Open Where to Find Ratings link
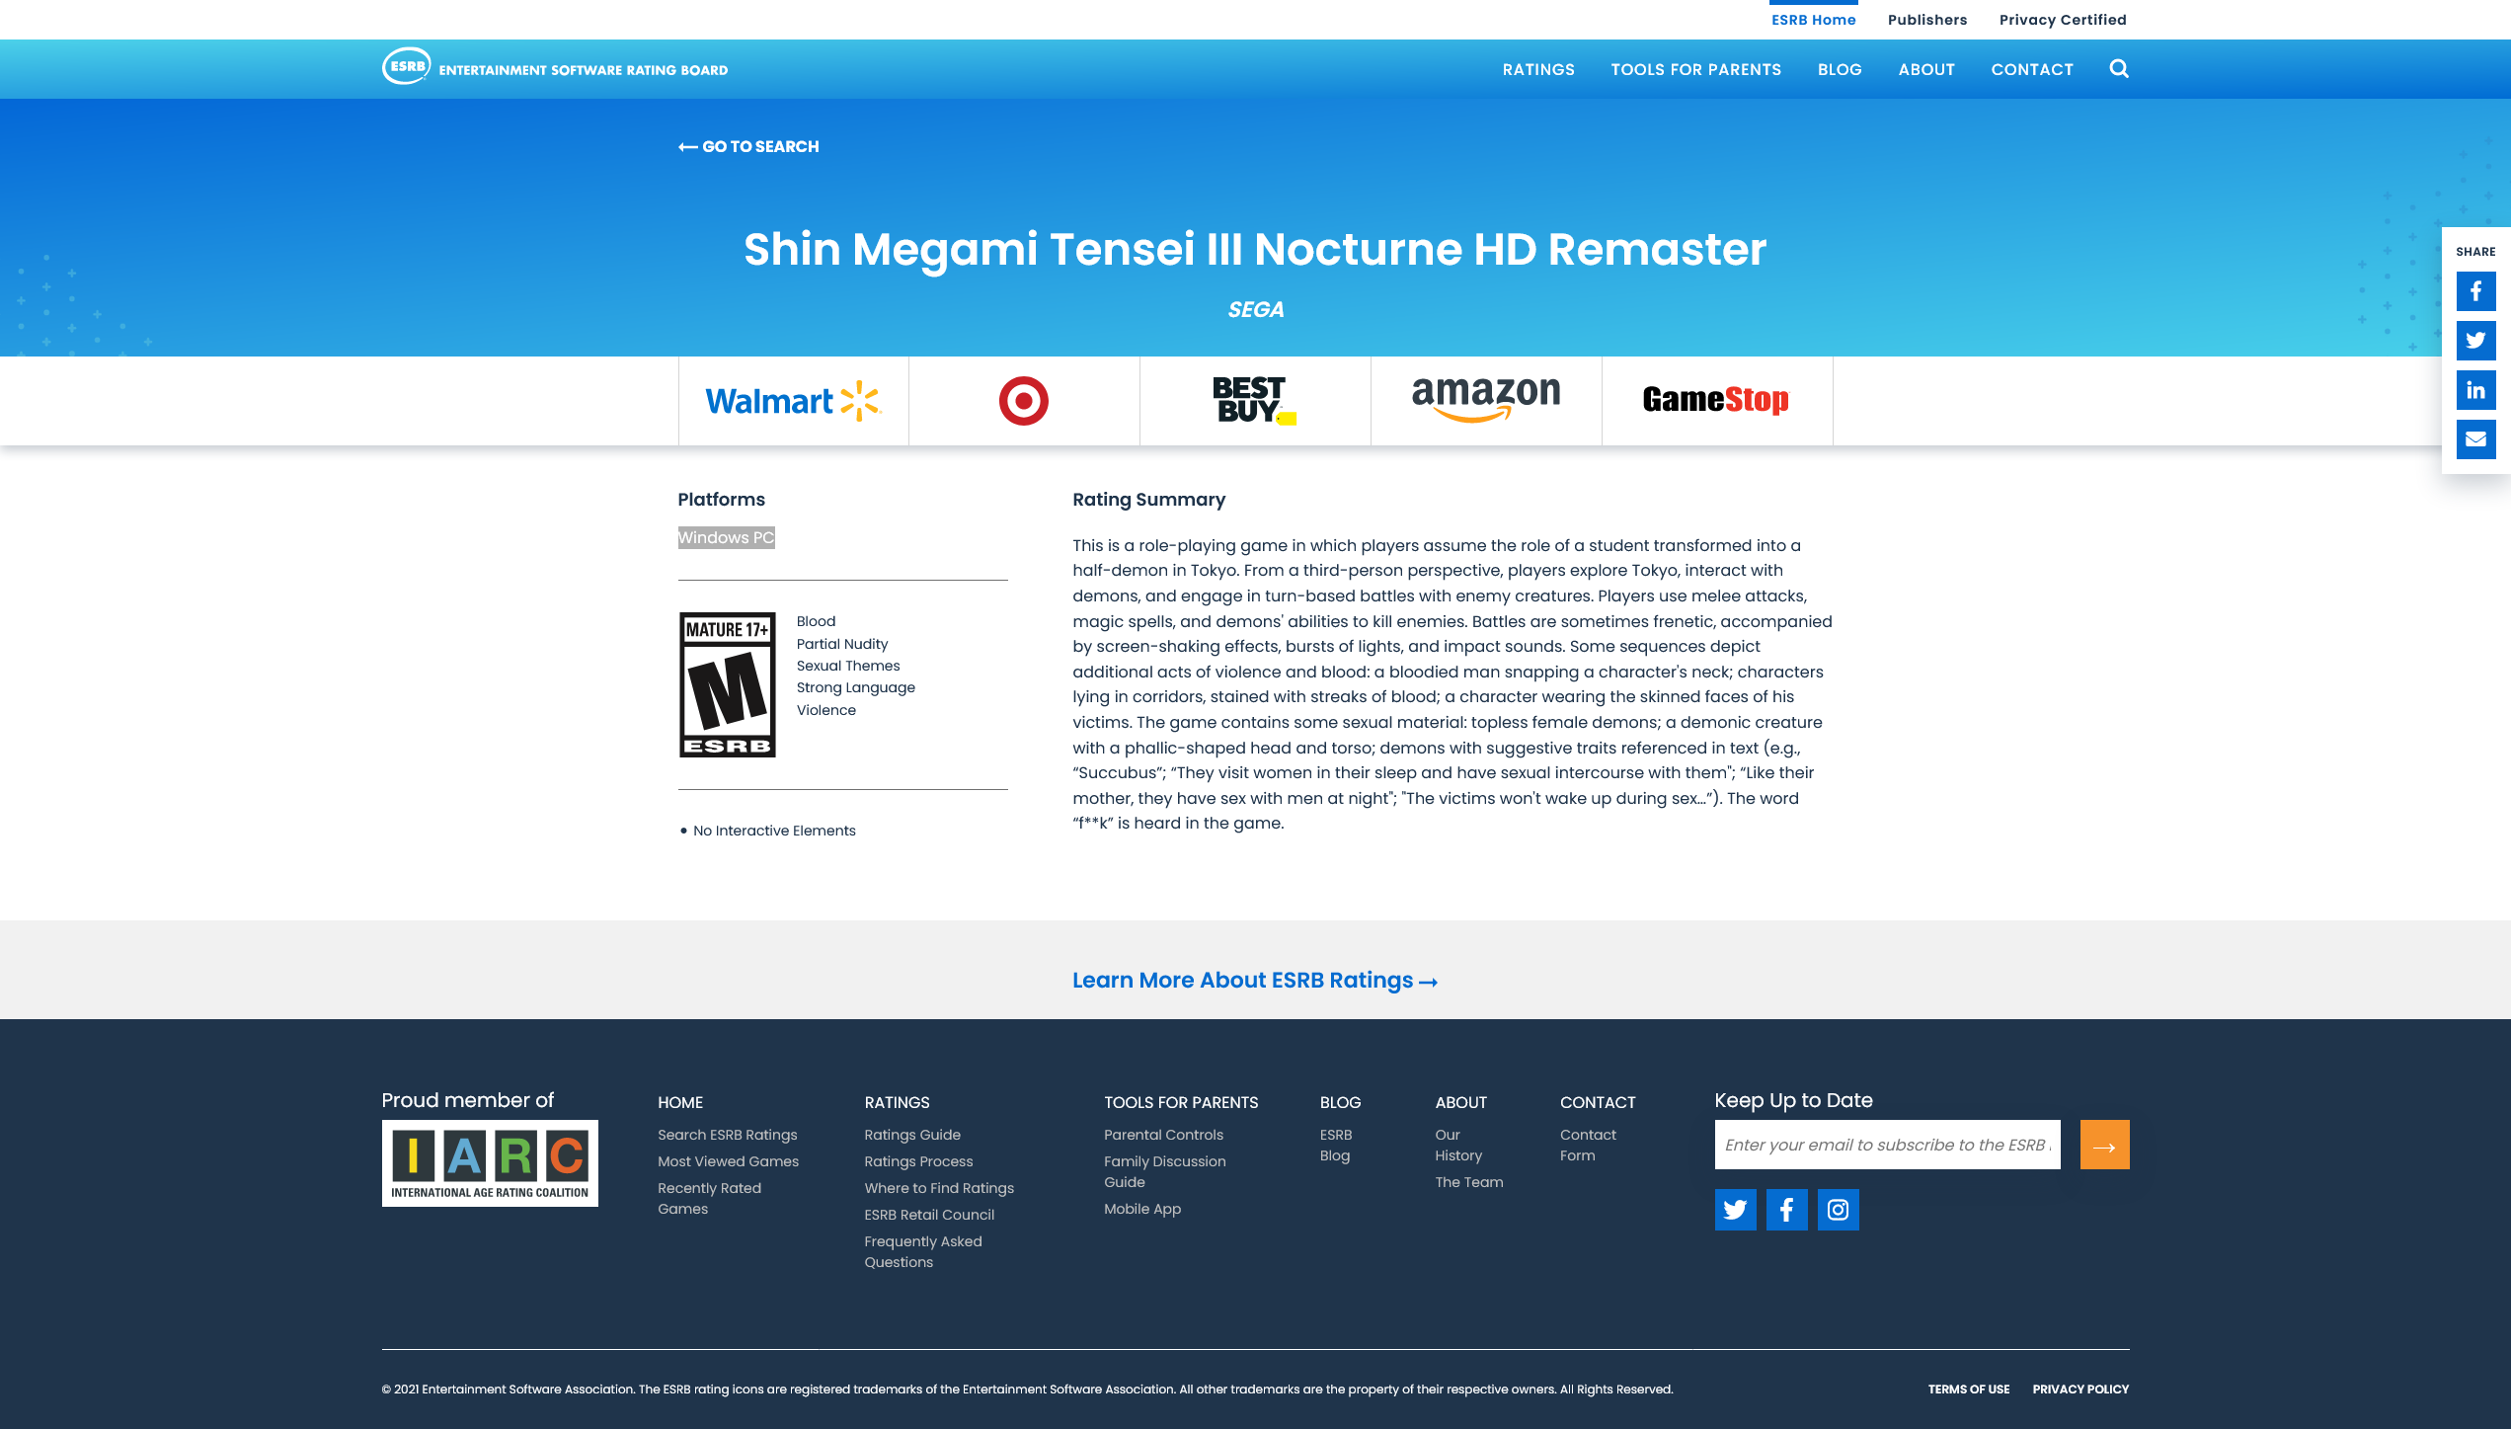This screenshot has height=1429, width=2511. pos(939,1188)
